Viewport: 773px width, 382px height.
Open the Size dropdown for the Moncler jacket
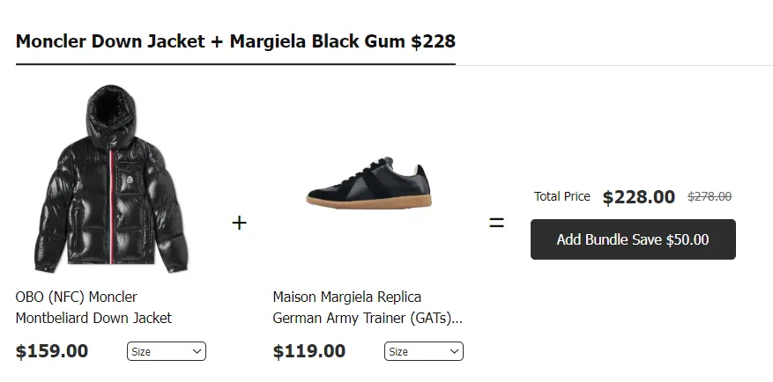click(166, 351)
